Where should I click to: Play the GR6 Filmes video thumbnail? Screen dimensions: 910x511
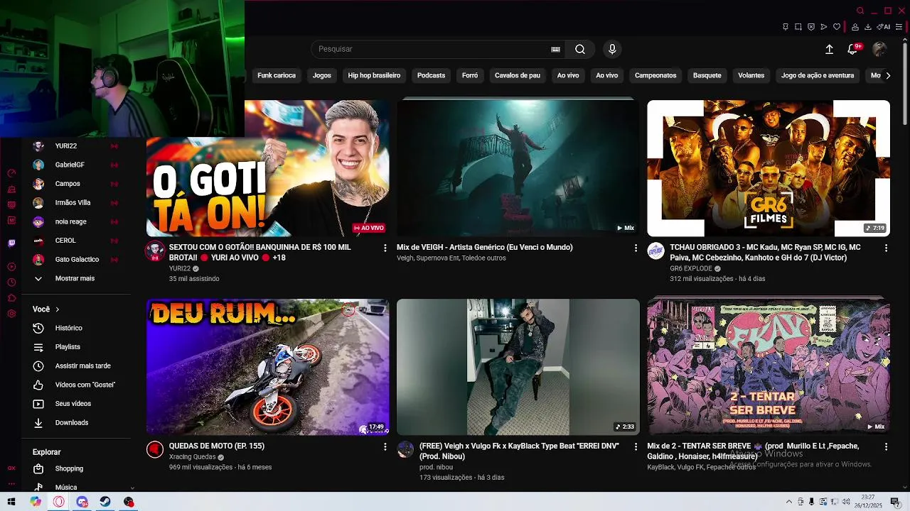pos(768,168)
